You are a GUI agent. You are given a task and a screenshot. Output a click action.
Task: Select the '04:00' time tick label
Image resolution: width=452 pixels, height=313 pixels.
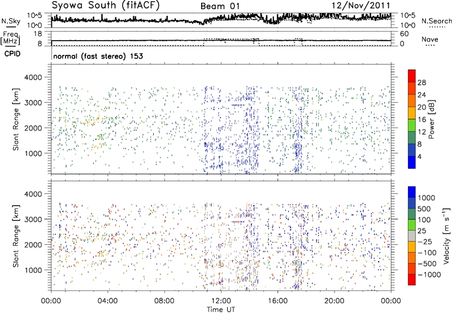point(107,301)
